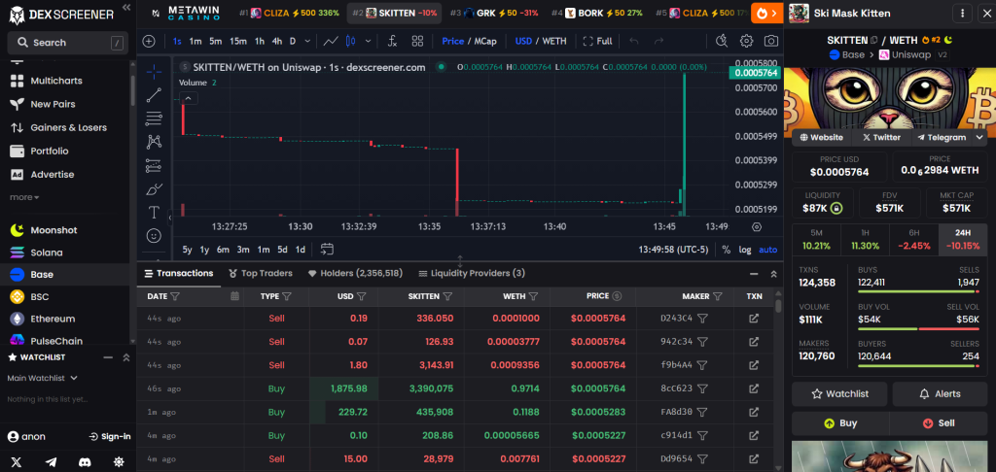Open the Telegram icon in sidebar footer
Viewport: 996px width, 472px height.
51,462
